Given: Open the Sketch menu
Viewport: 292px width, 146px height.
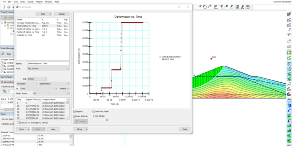Looking at the screenshot, I should pyautogui.click(x=31, y=2).
